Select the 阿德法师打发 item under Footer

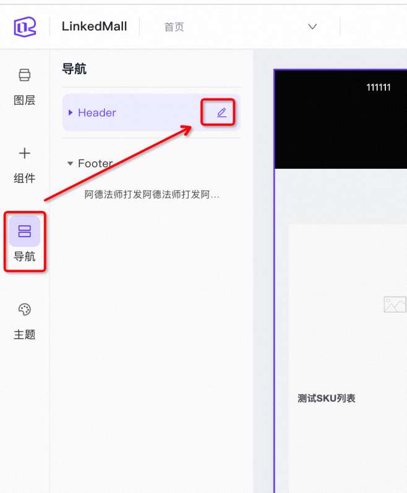[x=152, y=194]
